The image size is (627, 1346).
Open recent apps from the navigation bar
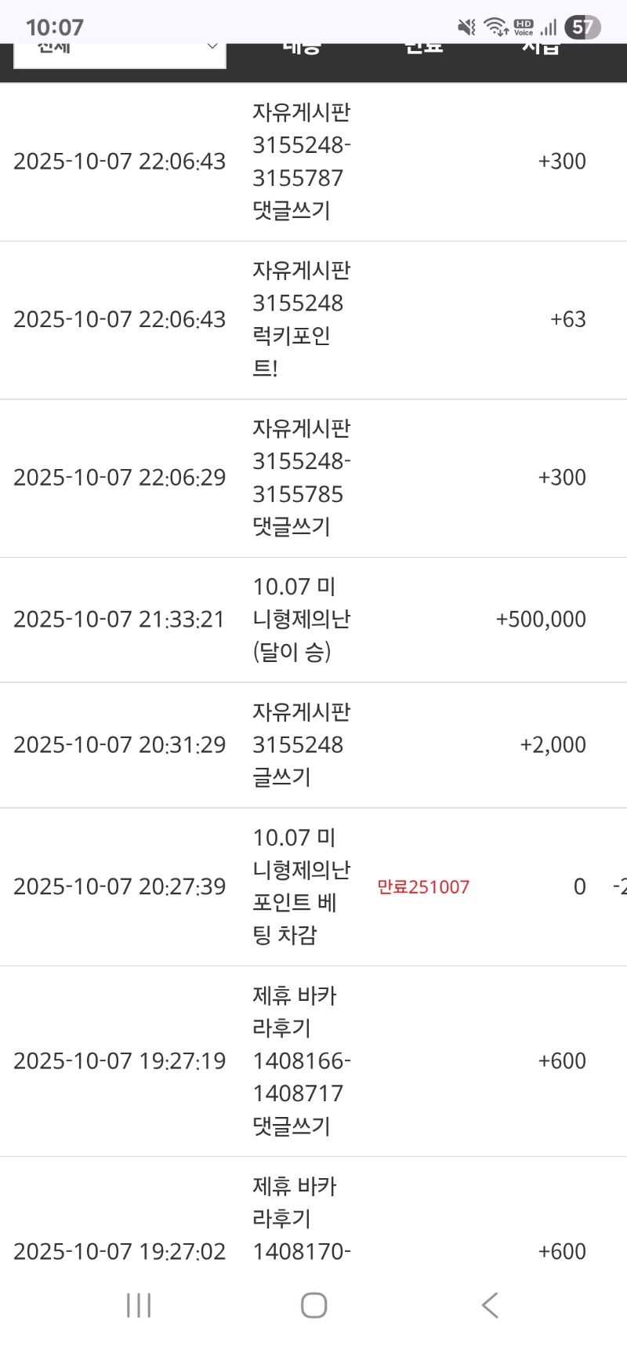[x=139, y=1305]
